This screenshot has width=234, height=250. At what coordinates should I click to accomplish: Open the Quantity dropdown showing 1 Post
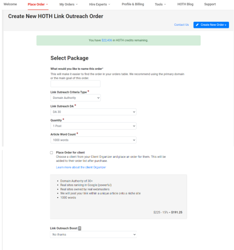tap(93, 126)
